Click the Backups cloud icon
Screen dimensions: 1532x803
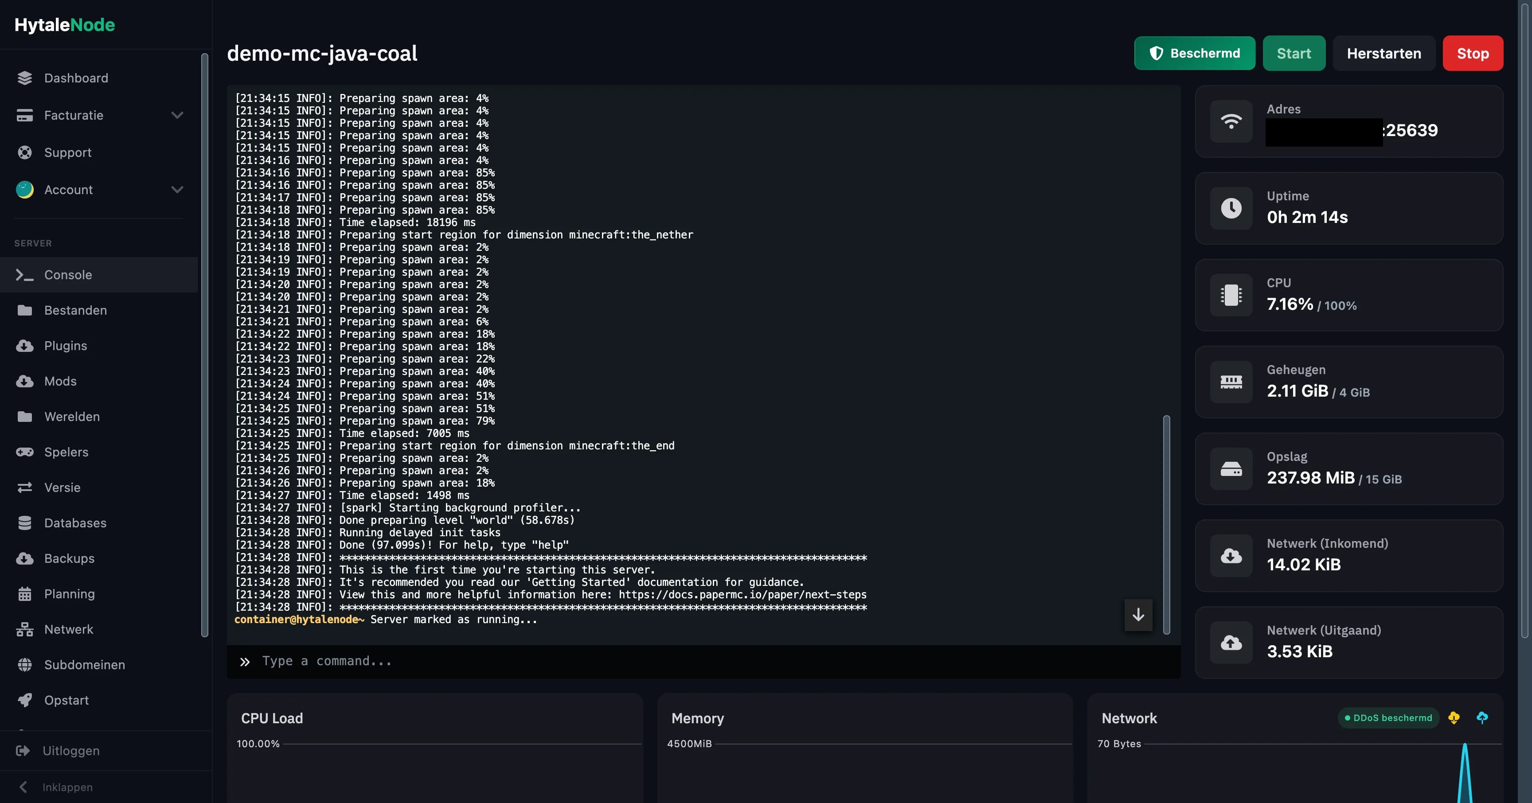pos(24,558)
